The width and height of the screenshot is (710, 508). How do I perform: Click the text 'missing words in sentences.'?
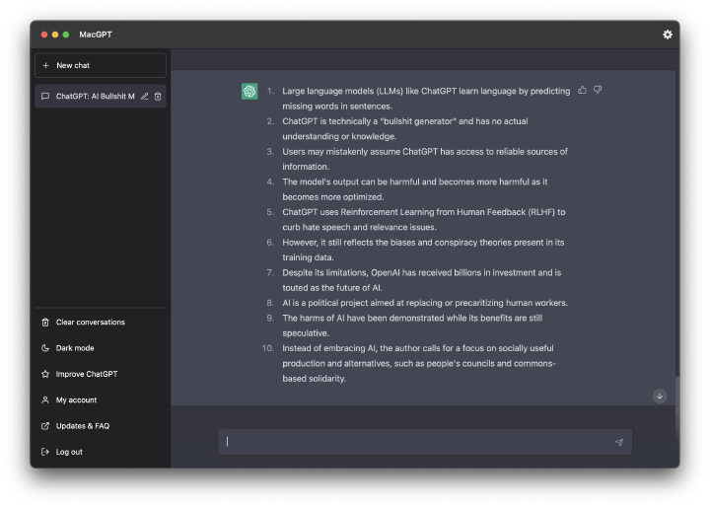point(337,106)
